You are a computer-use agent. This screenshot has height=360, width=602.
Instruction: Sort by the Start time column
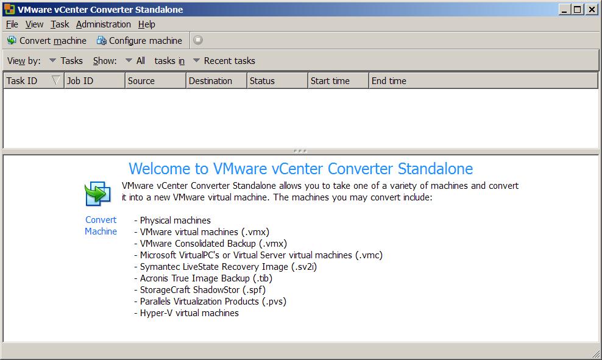(x=338, y=80)
